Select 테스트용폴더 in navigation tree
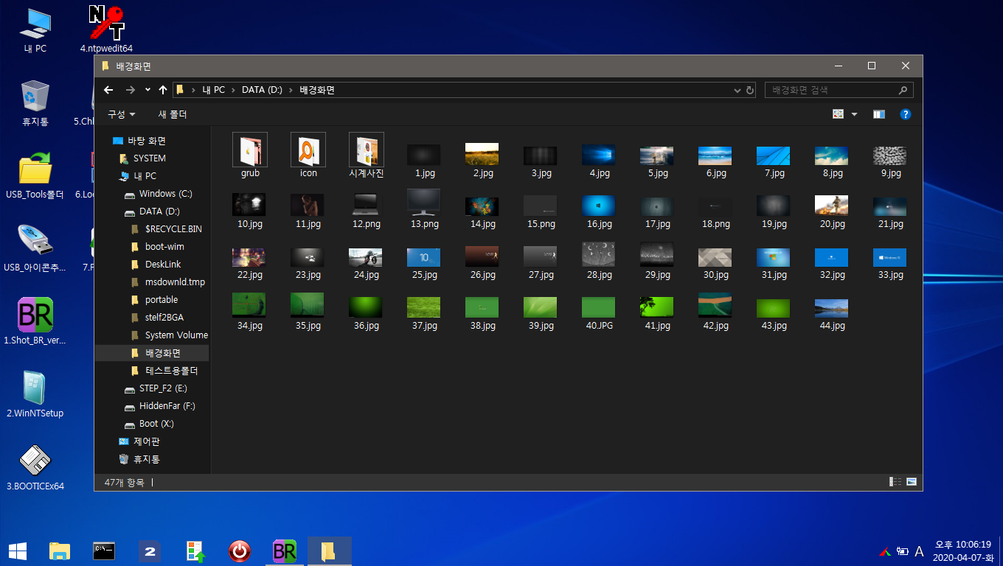1003x566 pixels. [164, 371]
